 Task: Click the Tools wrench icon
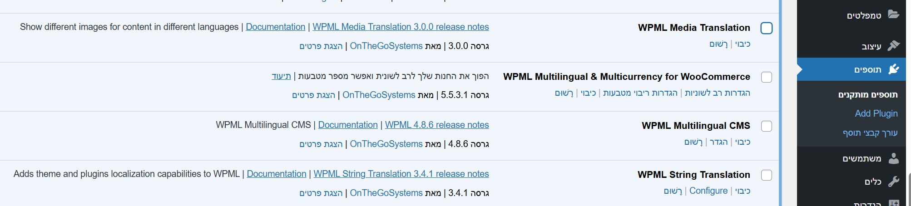click(x=893, y=181)
